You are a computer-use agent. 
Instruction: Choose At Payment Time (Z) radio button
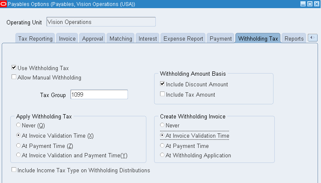(x=18, y=145)
